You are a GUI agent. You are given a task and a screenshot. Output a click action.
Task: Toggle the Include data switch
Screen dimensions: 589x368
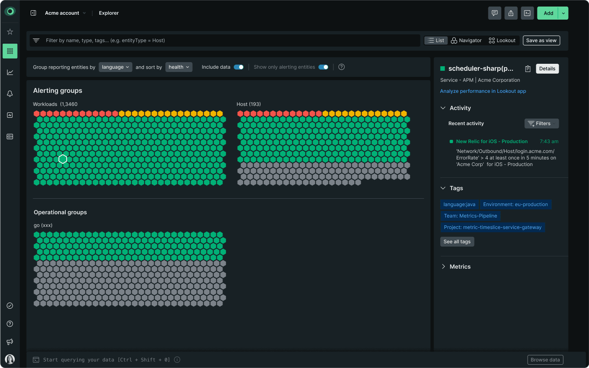pos(238,67)
